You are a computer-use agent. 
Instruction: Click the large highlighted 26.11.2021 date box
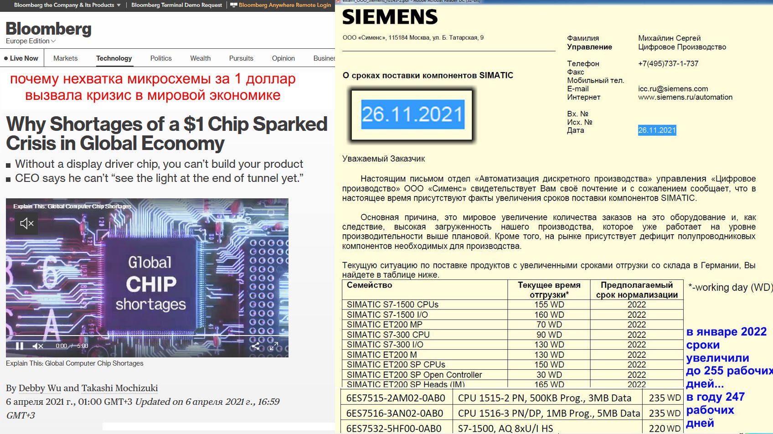(x=412, y=114)
